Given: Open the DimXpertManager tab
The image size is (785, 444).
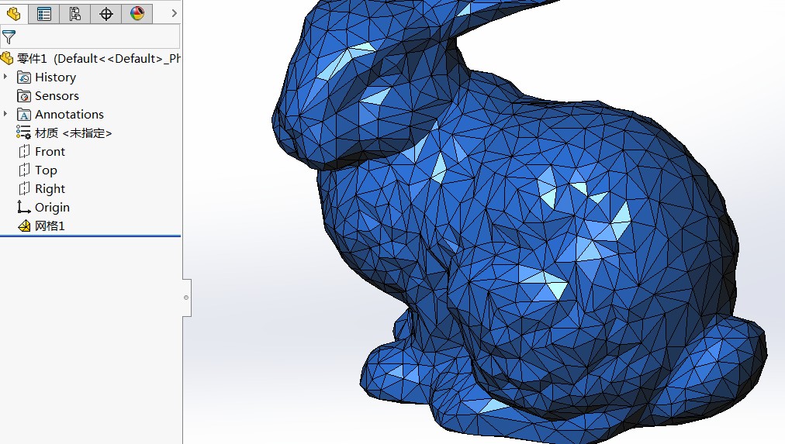Looking at the screenshot, I should pyautogui.click(x=106, y=13).
